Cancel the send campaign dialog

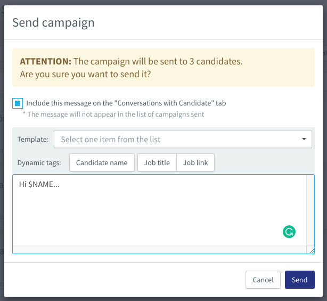(x=263, y=280)
